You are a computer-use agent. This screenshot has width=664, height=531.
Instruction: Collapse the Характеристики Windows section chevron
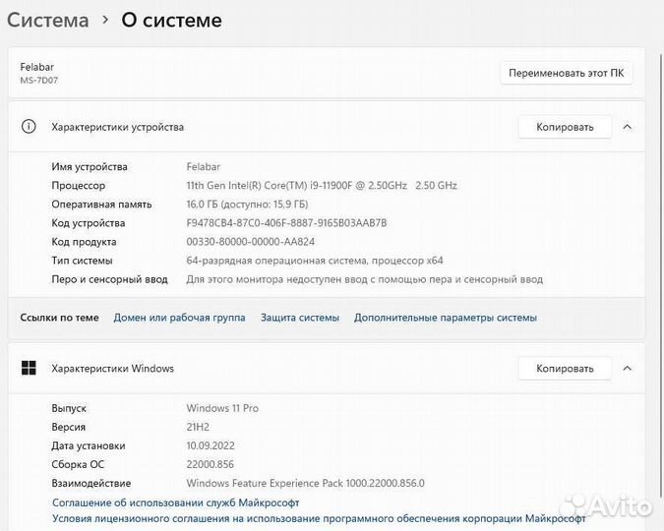[x=628, y=369]
